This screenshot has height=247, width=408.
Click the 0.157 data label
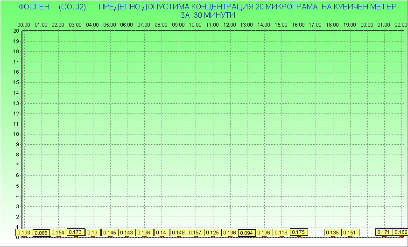point(195,233)
